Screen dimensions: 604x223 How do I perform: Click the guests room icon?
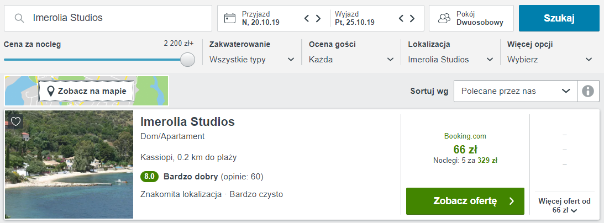coord(444,18)
